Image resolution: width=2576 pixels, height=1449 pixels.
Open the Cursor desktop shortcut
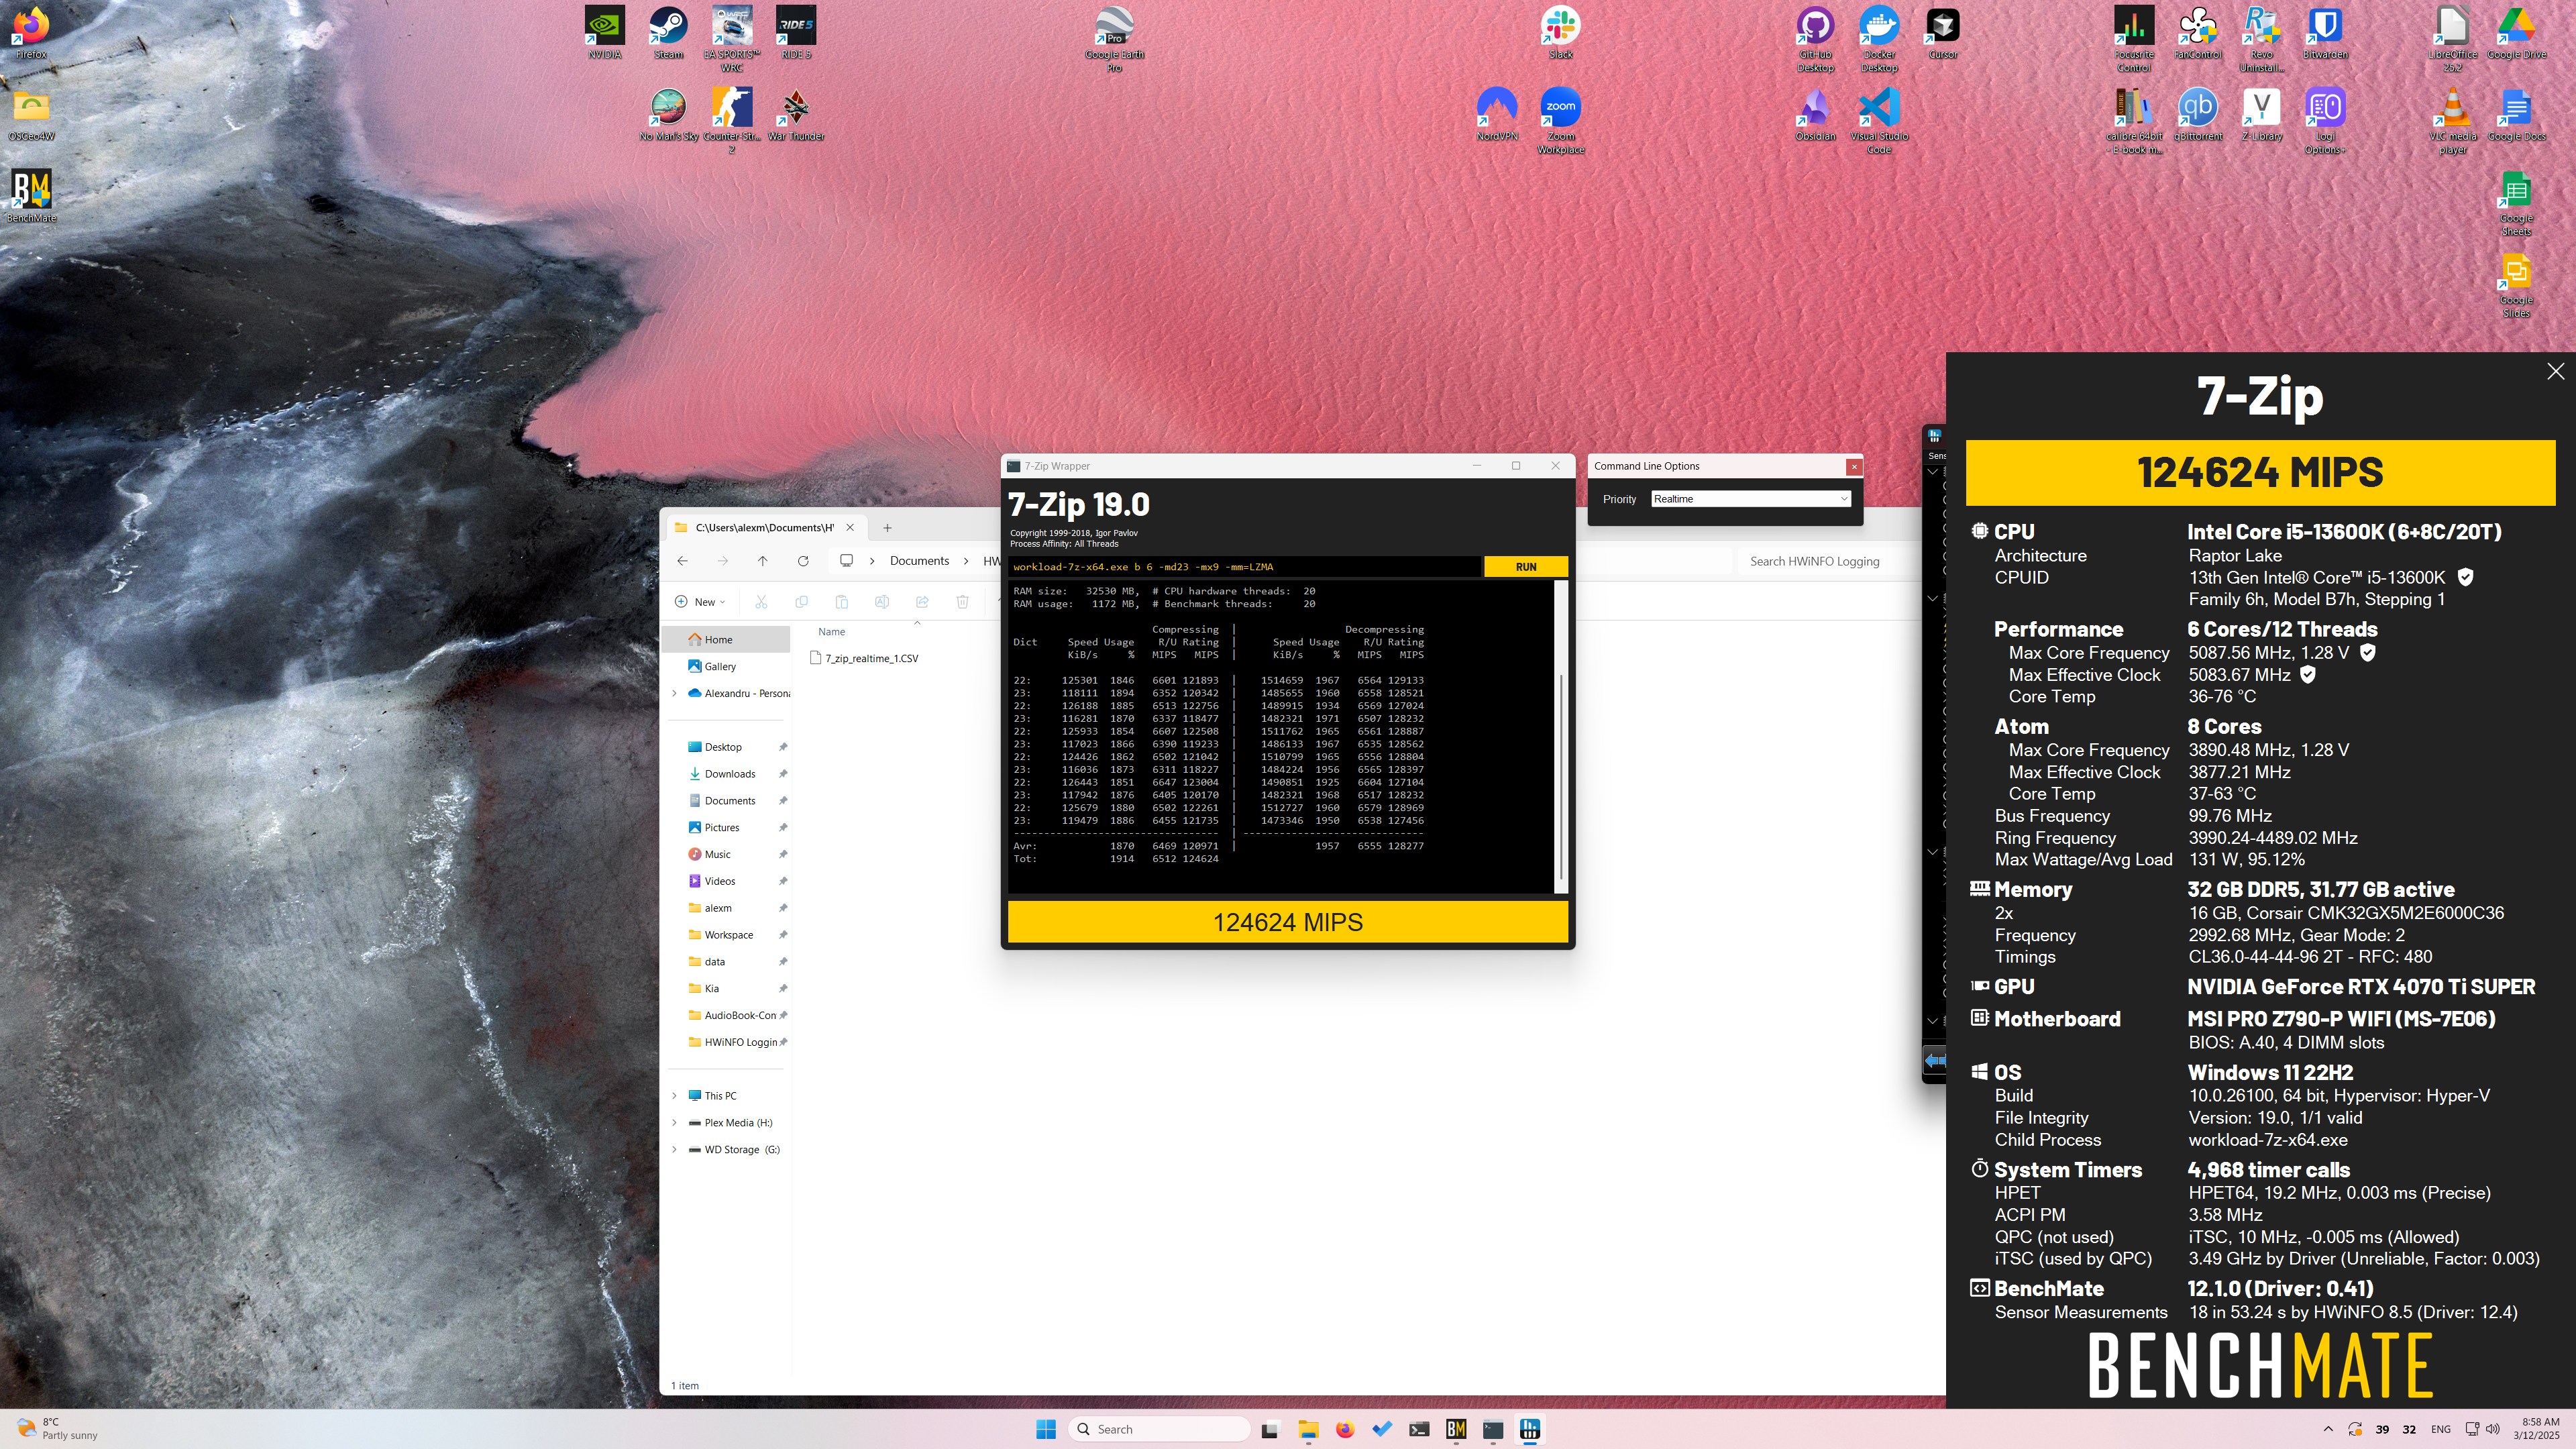pyautogui.click(x=1943, y=32)
